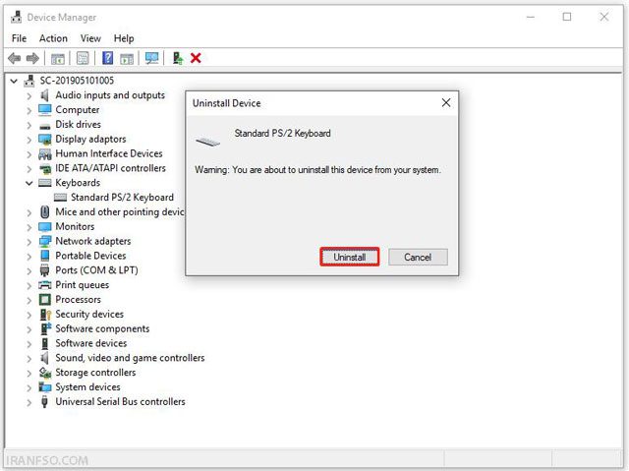Click Show/Hide Action Pane toolbar icon
This screenshot has width=629, height=471.
pos(127,59)
